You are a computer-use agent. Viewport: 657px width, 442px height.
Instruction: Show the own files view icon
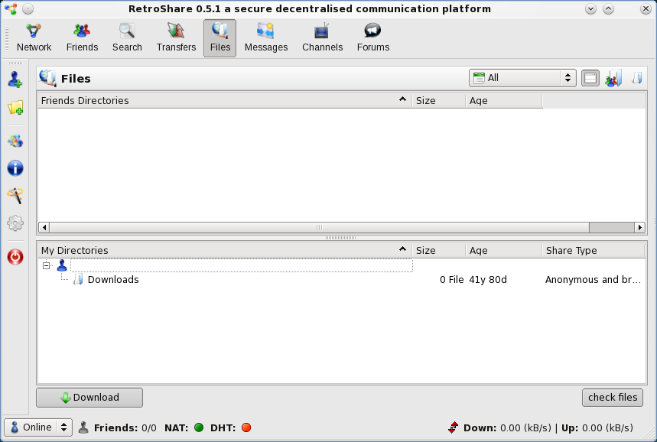point(637,78)
